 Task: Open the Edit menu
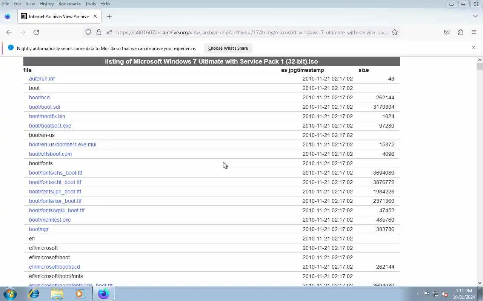tap(17, 4)
